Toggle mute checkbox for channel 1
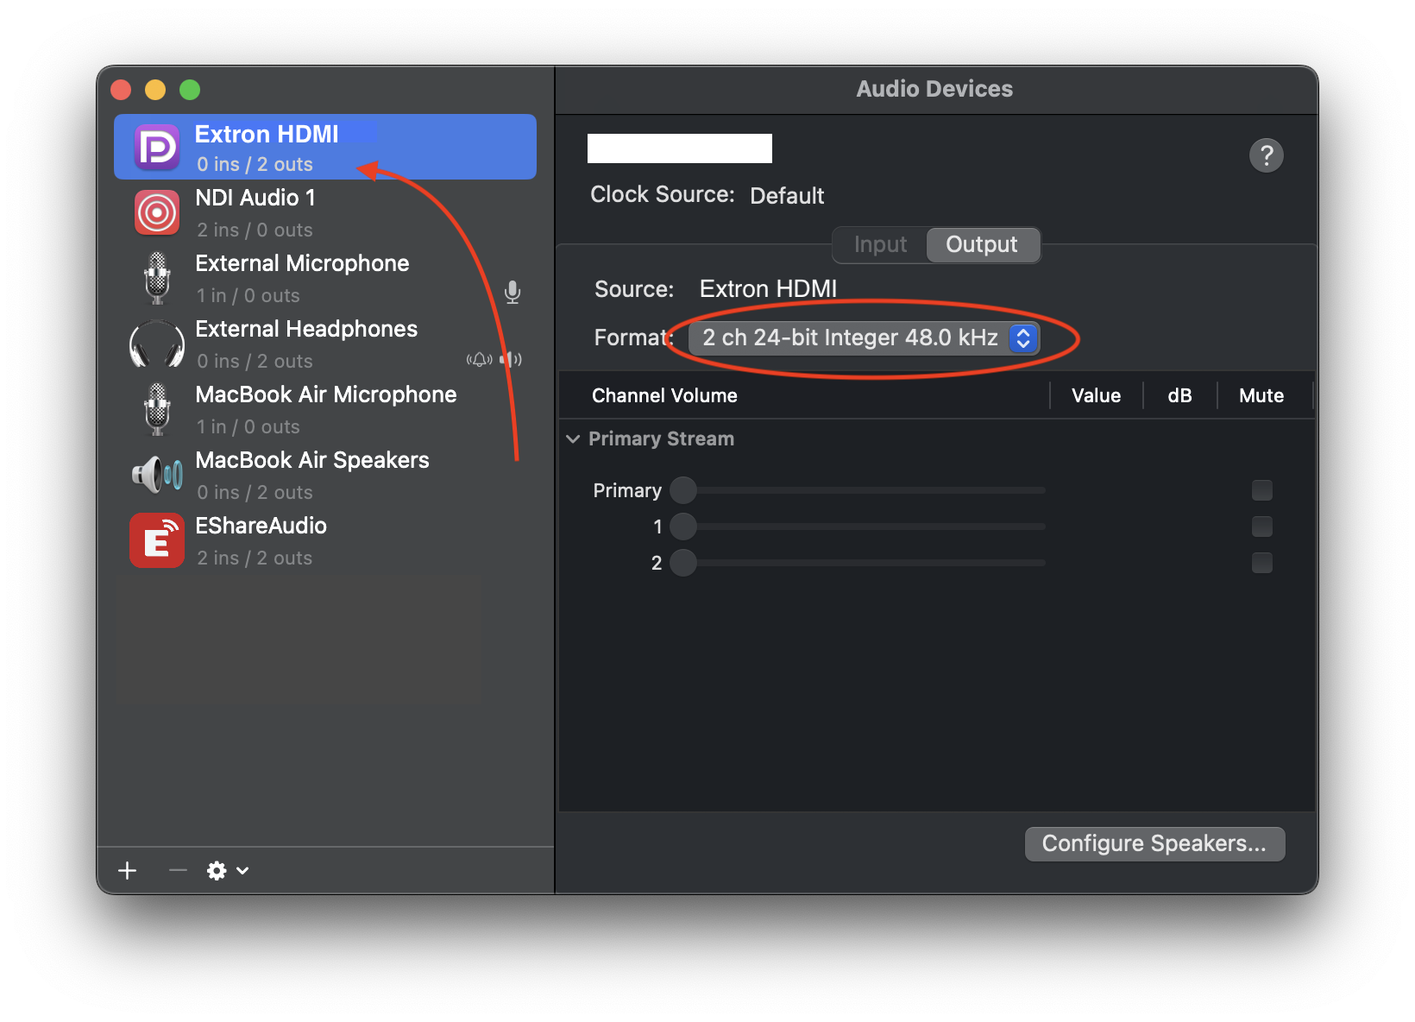This screenshot has width=1415, height=1022. click(1261, 527)
